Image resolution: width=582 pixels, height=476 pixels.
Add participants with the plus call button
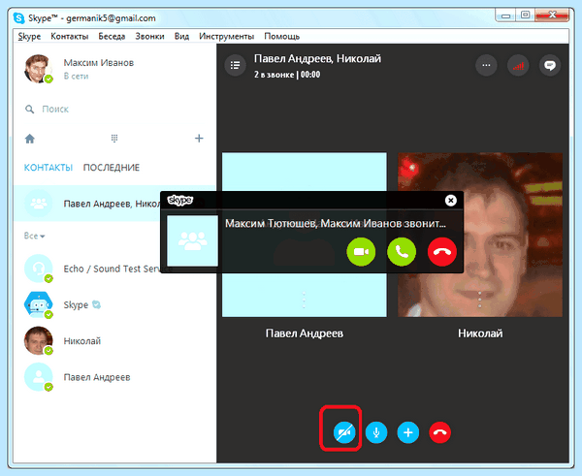[408, 432]
